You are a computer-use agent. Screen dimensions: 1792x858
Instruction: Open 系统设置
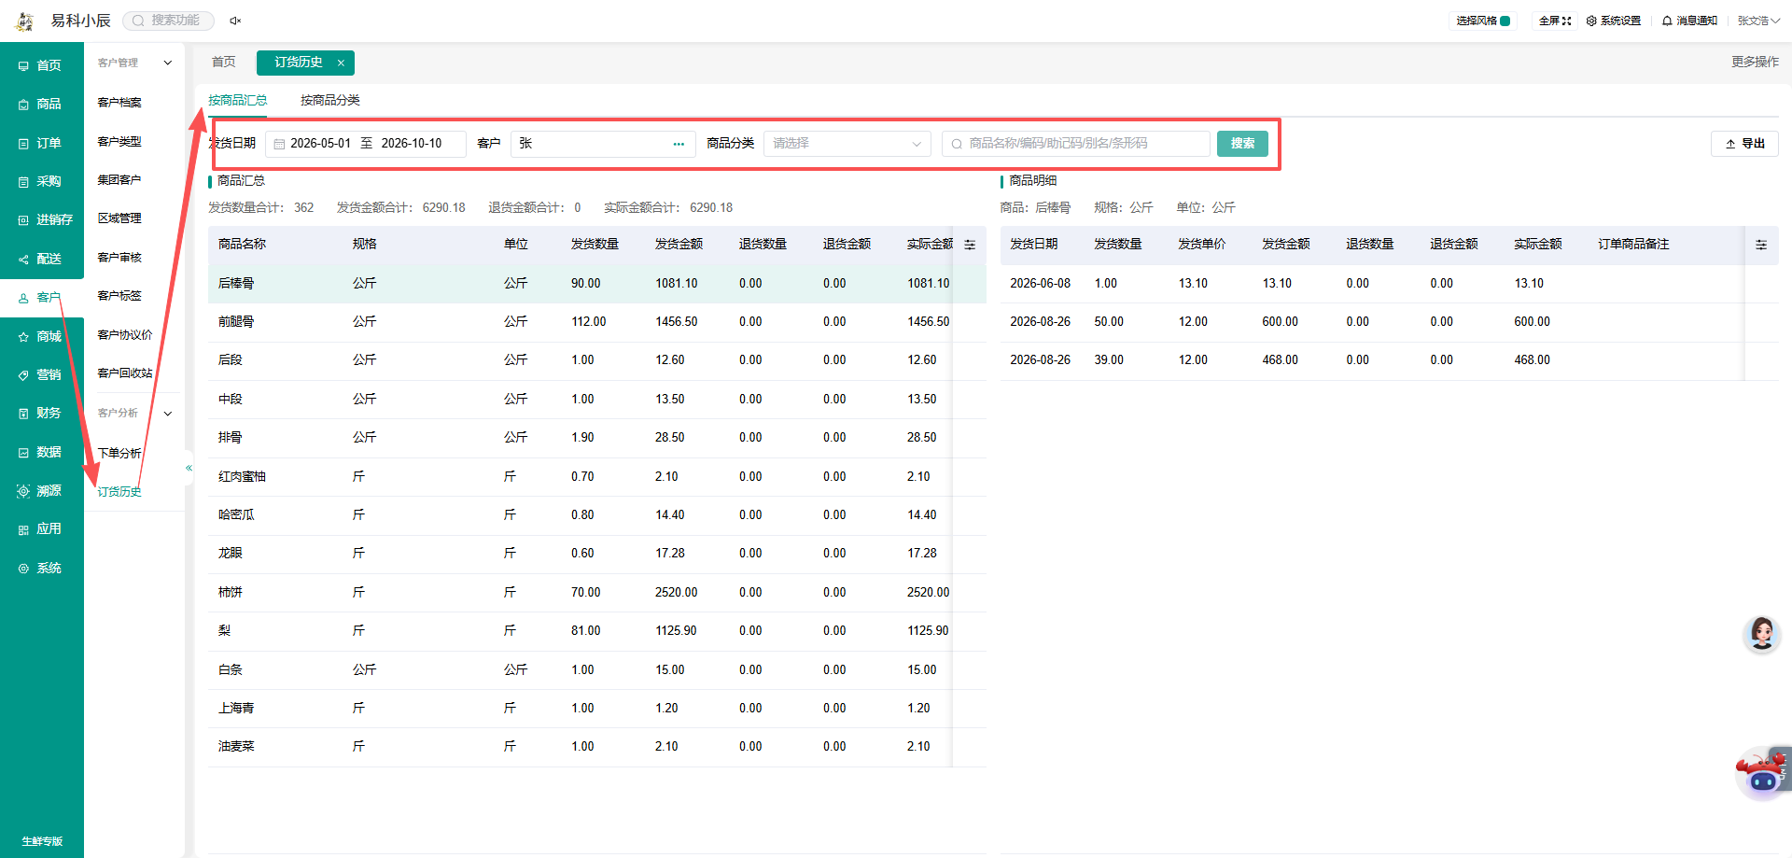(1614, 21)
